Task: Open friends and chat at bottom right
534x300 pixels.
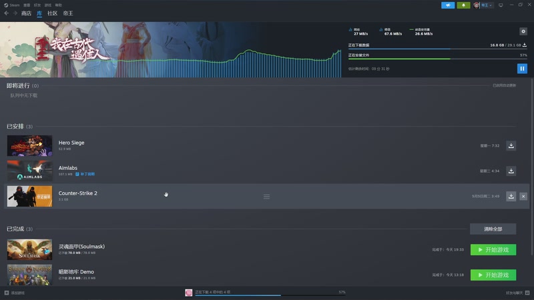Action: pos(517,293)
